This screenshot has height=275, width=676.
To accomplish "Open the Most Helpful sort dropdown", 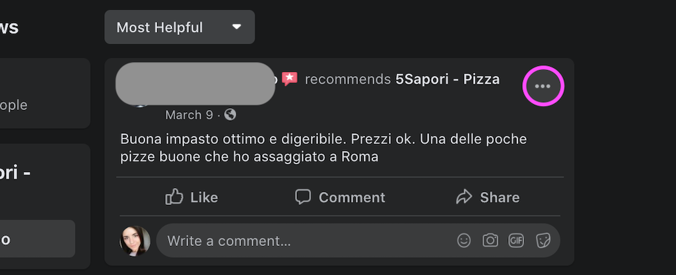I will pos(180,27).
